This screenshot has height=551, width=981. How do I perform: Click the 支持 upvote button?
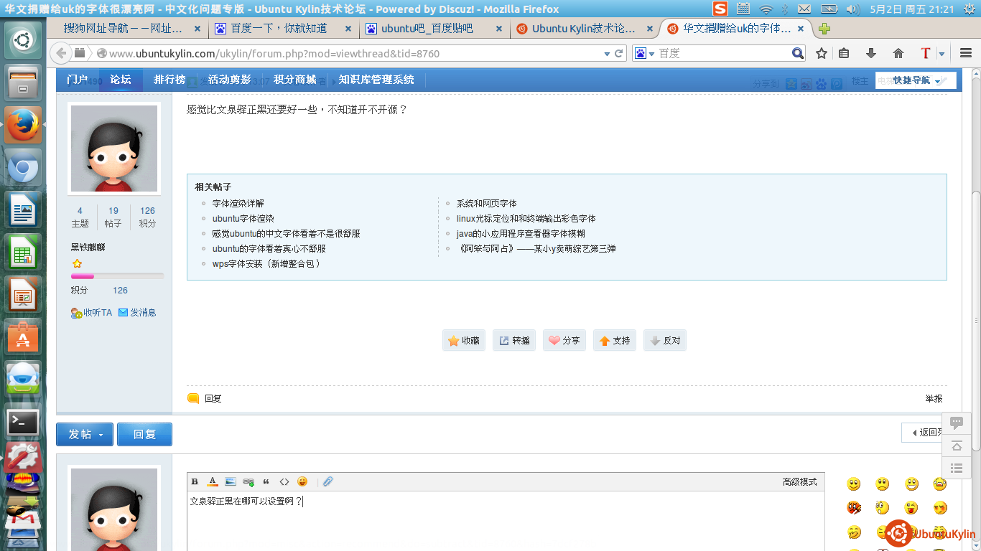coord(615,341)
